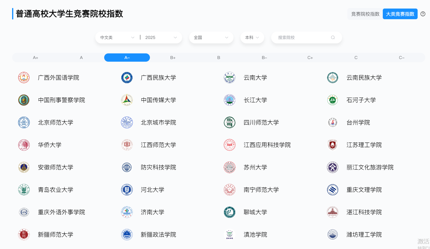
Task: Click the 云南大学 emblem
Action: tap(230, 78)
